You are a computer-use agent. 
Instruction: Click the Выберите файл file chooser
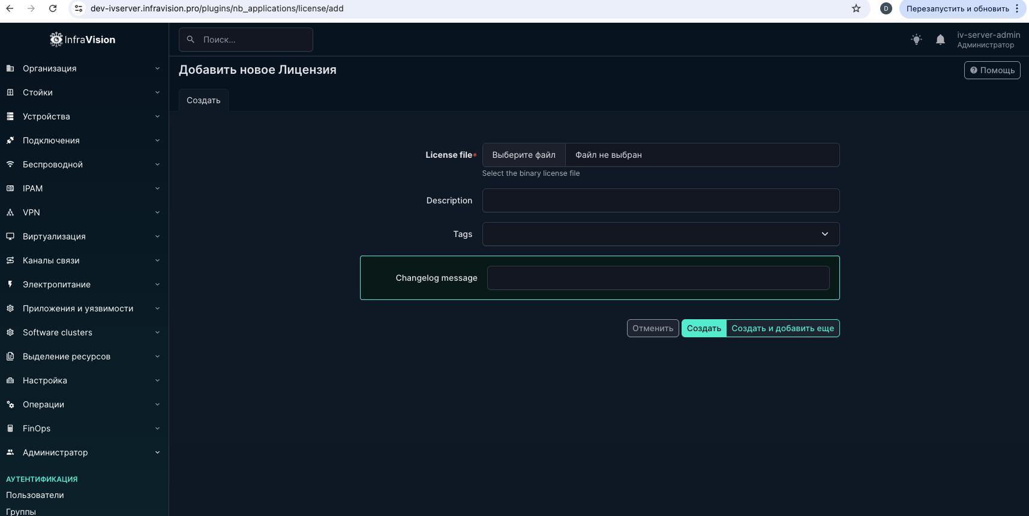click(x=524, y=155)
